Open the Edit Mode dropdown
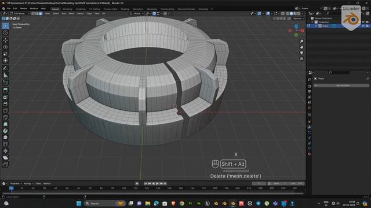371x208 pixels. click(19, 14)
